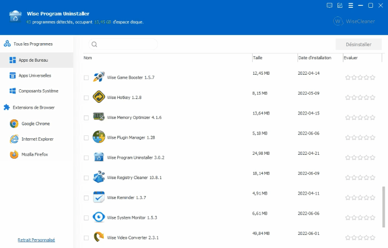388x248 pixels.
Task: Click the Wise Video Converter icon
Action: 99,237
